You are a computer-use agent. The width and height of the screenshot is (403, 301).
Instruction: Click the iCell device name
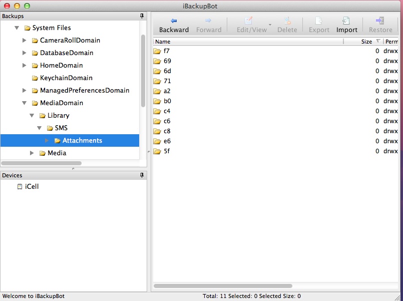[x=32, y=187]
